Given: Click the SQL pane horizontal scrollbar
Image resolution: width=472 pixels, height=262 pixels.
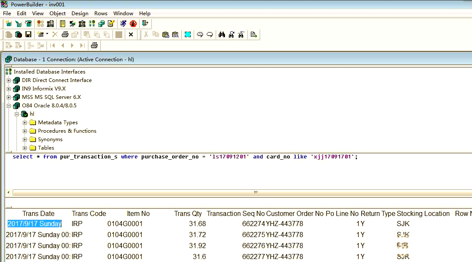Looking at the screenshot, I should click(x=255, y=192).
